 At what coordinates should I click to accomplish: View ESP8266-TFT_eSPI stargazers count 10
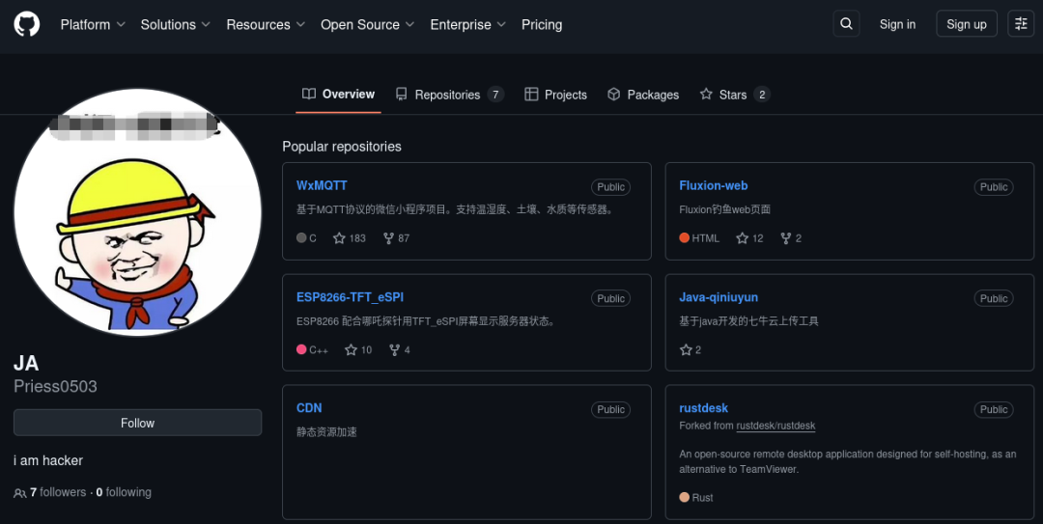tap(358, 349)
